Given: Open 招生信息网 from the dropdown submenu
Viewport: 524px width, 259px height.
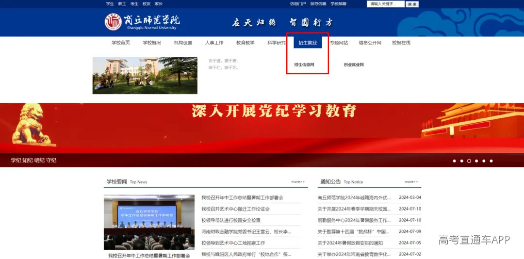Looking at the screenshot, I should 304,65.
